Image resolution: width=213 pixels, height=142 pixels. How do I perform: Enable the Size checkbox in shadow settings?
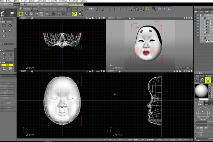pyautogui.click(x=195, y=130)
